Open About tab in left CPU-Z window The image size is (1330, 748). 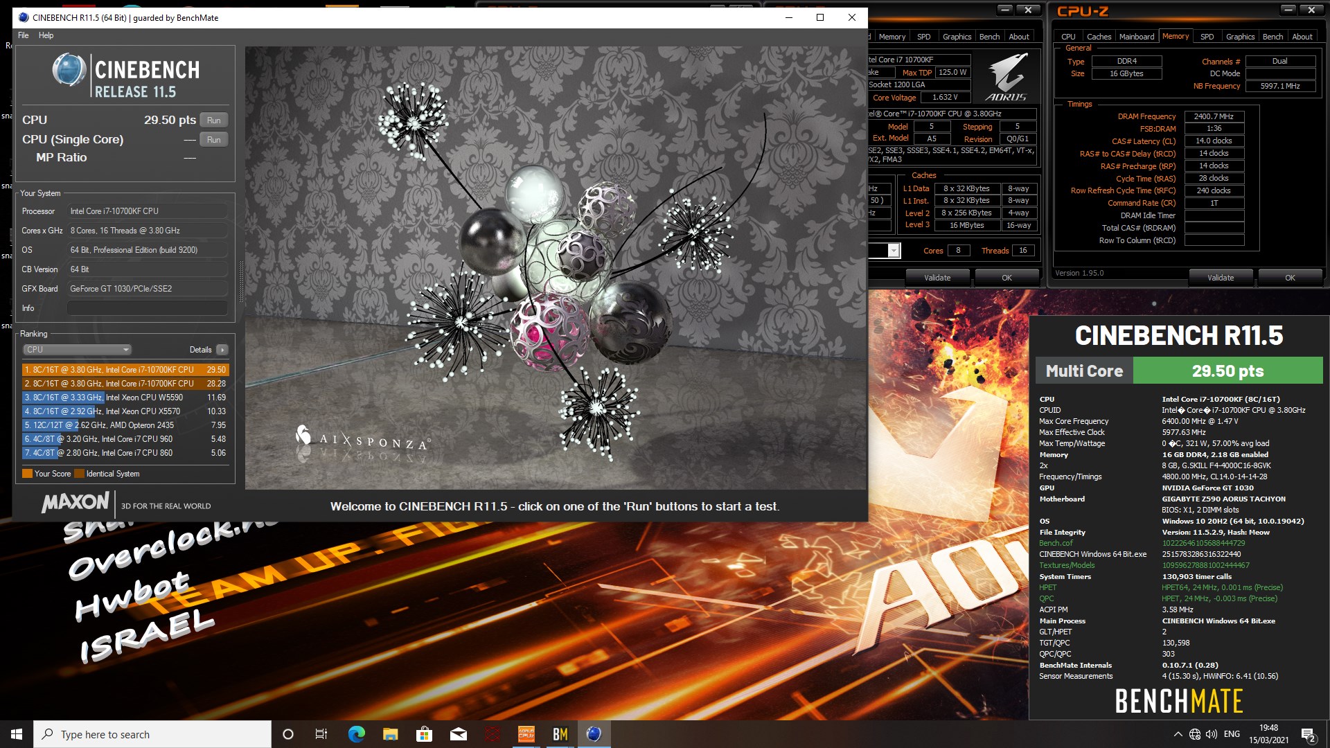(x=1019, y=37)
